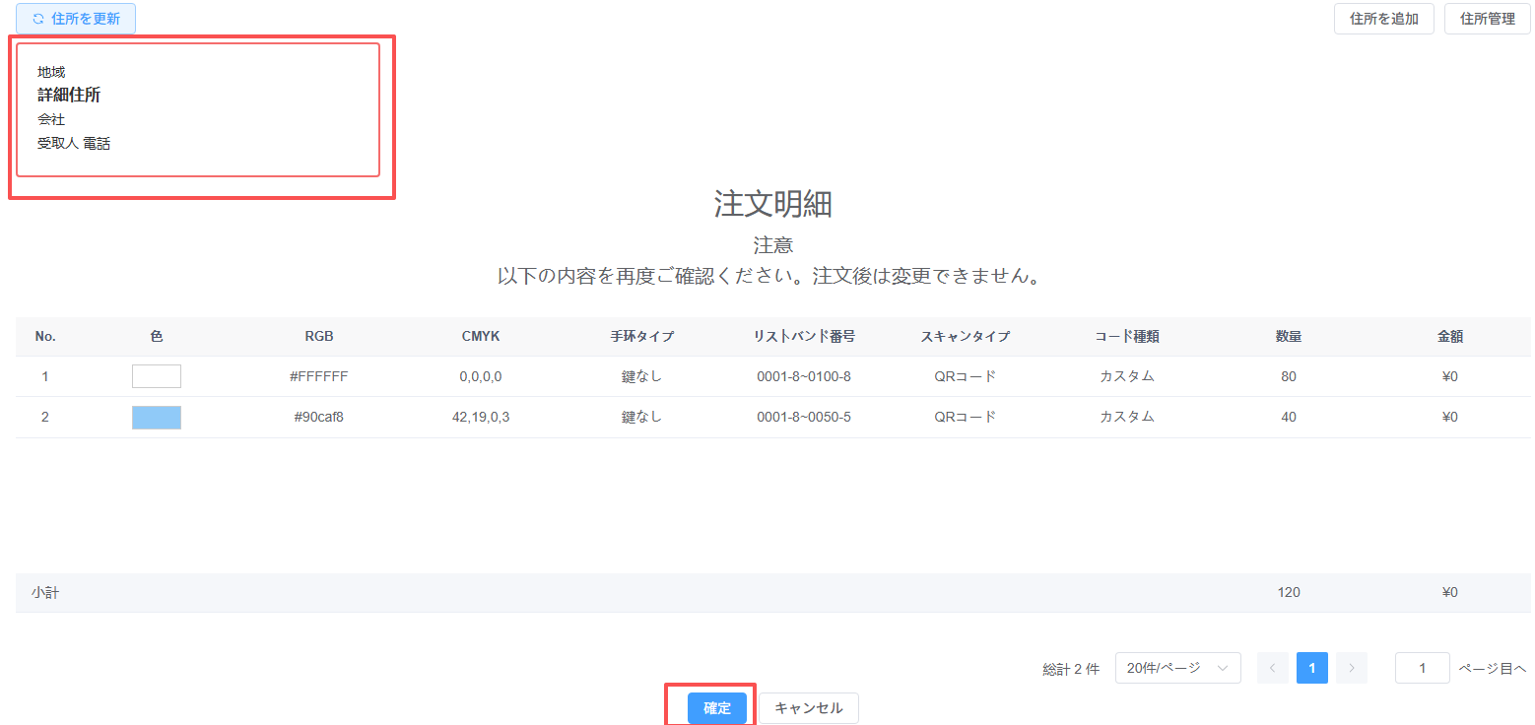The image size is (1535, 725).
Task: Select page number 1 in pagination
Action: point(1311,668)
